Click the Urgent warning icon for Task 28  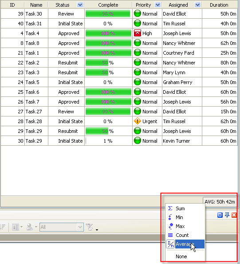coord(138,121)
